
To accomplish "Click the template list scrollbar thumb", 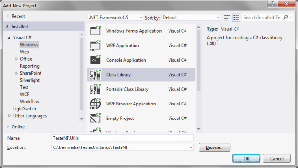I will pyautogui.click(x=199, y=61).
